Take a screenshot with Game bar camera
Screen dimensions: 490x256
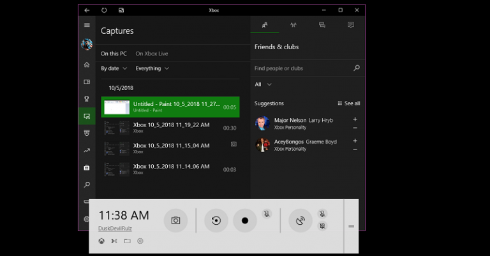pos(175,220)
